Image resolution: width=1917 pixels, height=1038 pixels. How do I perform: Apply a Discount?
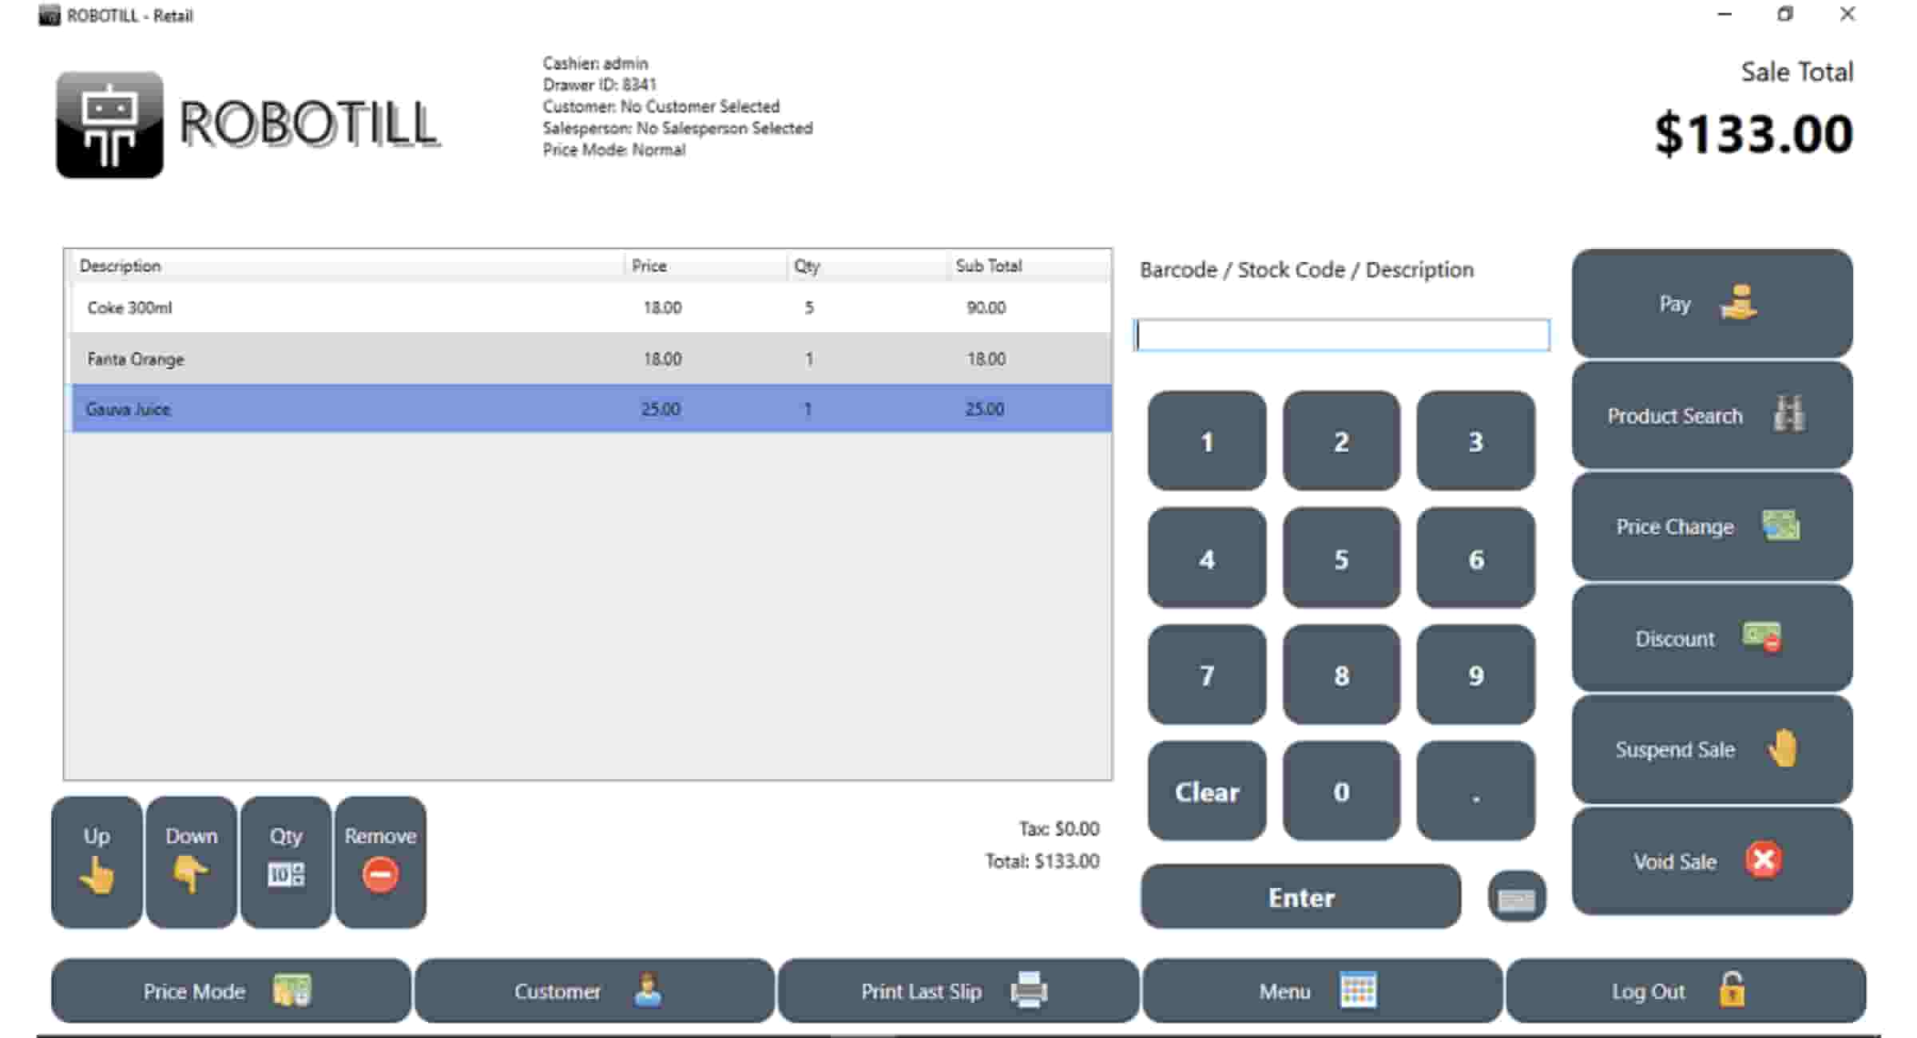click(x=1712, y=638)
